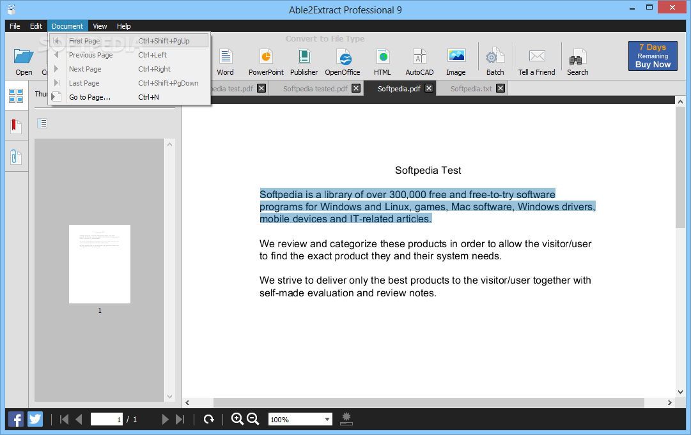Viewport: 691px width, 435px height.
Task: Click the thumbnail options list icon
Action: click(x=42, y=123)
